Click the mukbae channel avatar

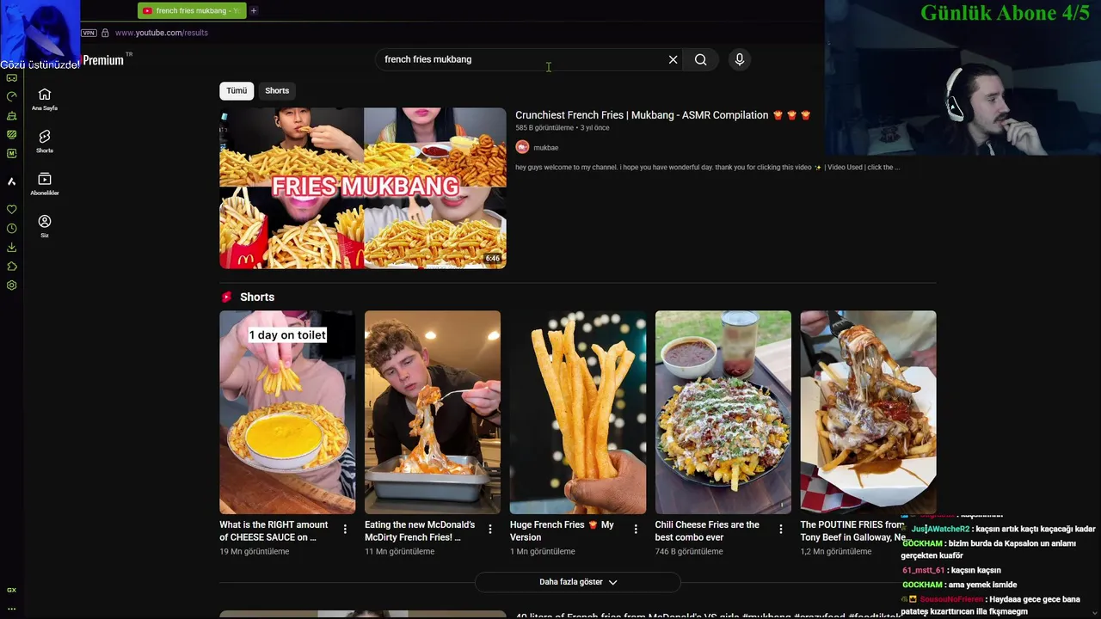click(522, 147)
